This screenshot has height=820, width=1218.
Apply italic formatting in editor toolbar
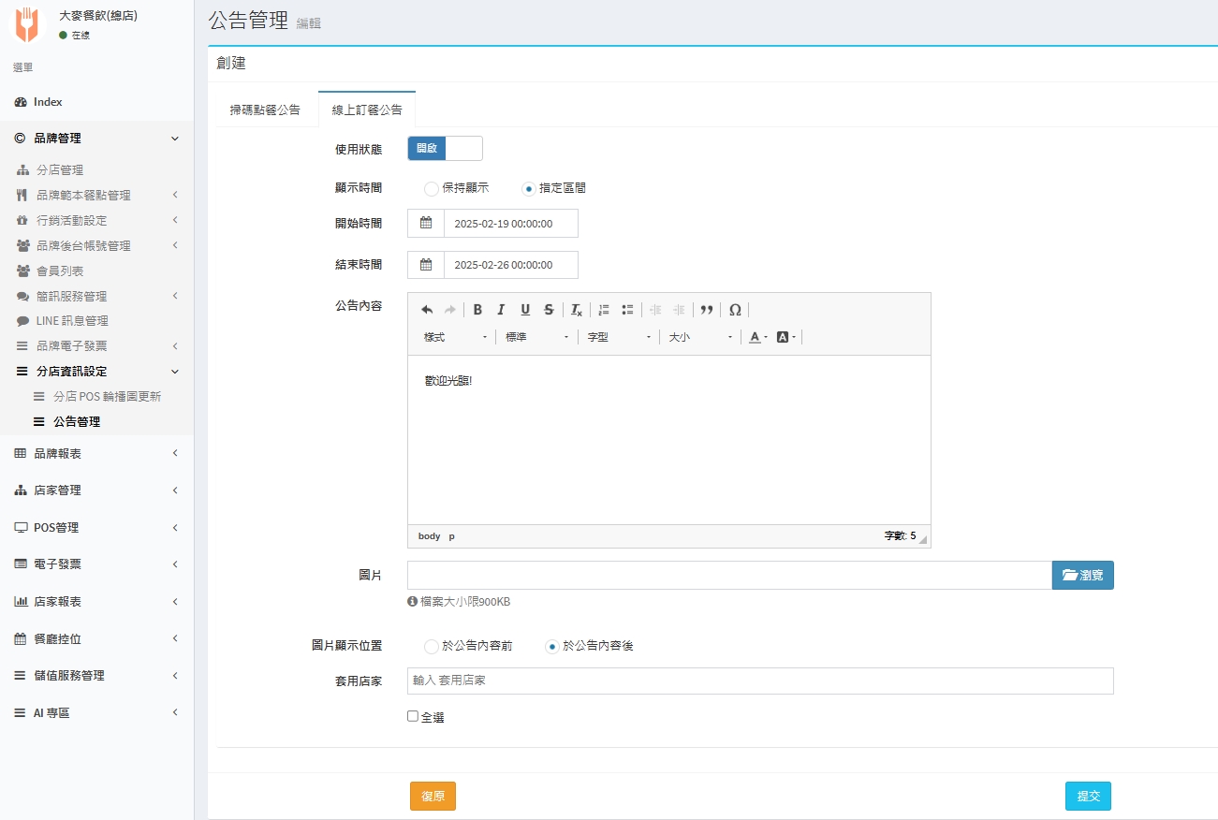(501, 310)
